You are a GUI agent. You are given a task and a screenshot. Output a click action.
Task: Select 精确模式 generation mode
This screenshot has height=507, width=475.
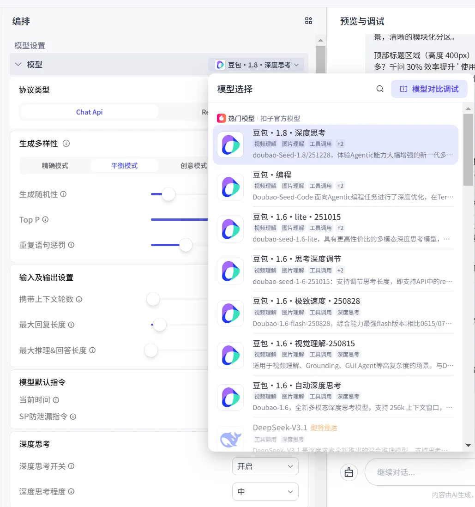point(55,166)
